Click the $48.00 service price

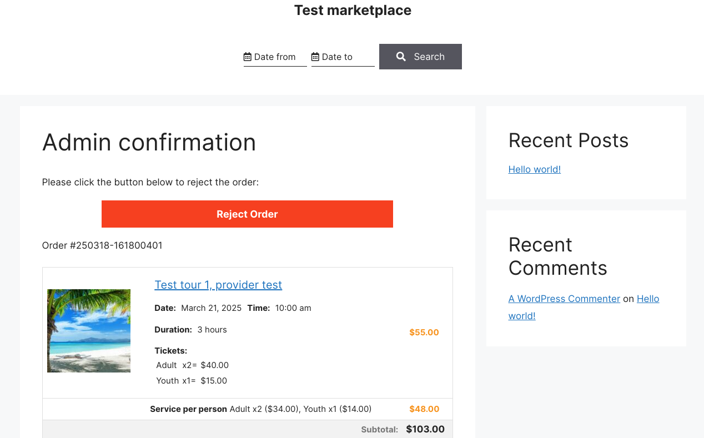424,409
